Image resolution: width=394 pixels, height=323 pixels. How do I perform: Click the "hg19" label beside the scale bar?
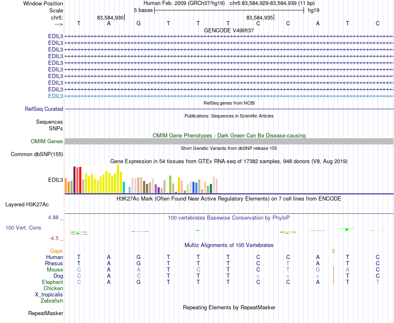tap(314, 10)
